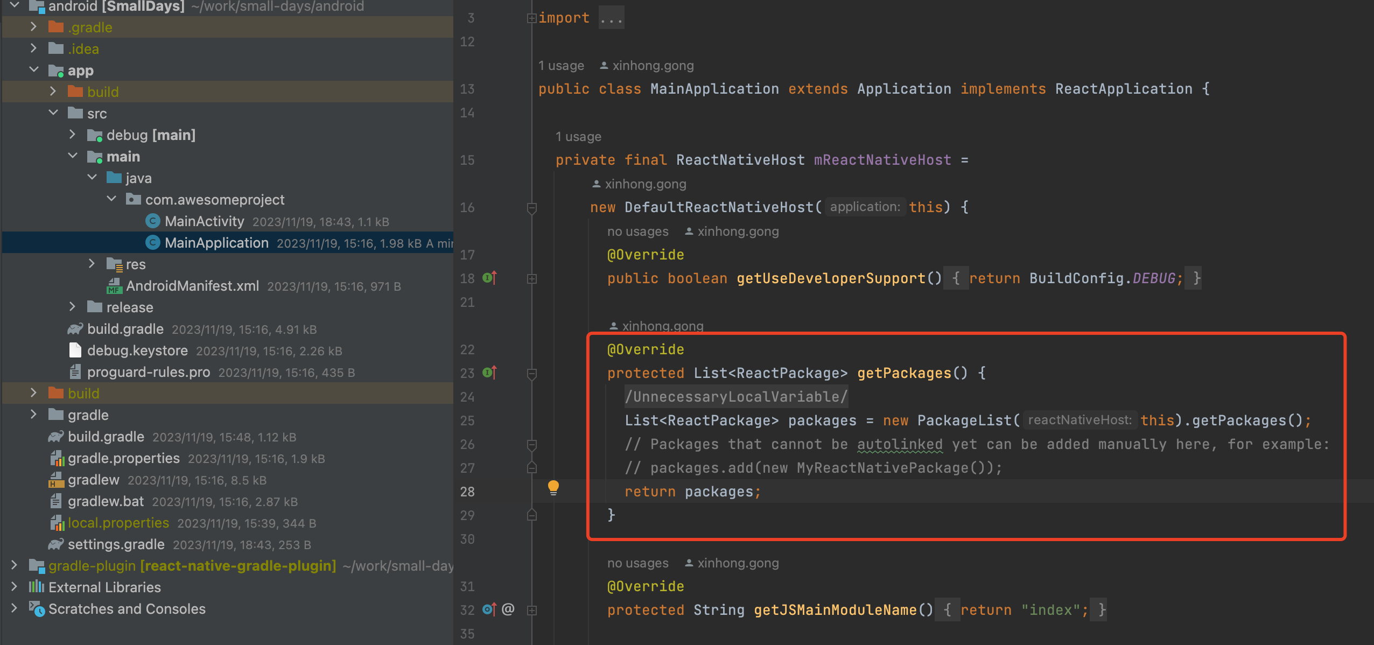Open AndroidManifest.xml from the tree
This screenshot has height=645, width=1374.
click(192, 285)
